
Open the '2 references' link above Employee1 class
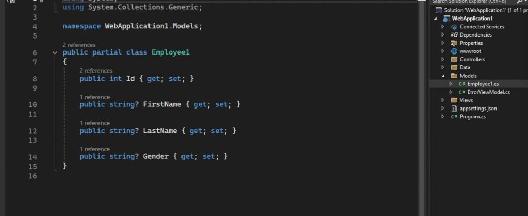click(78, 45)
